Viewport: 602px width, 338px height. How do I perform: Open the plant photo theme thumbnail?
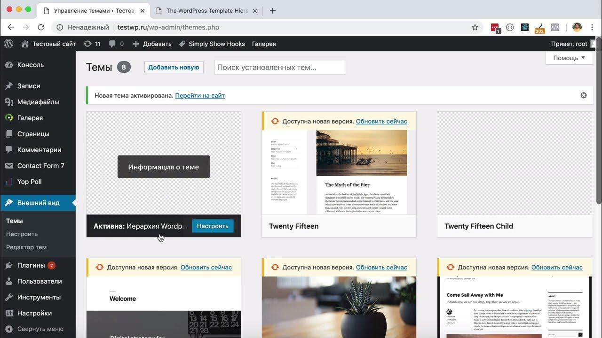pyautogui.click(x=339, y=307)
